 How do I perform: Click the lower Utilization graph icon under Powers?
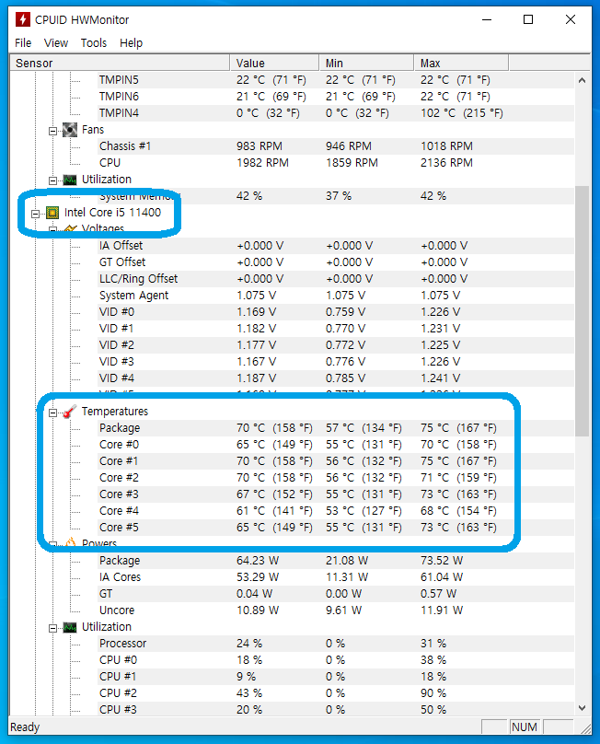tap(70, 627)
